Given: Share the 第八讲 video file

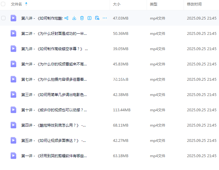Looking at the screenshot, I should tap(66, 18).
